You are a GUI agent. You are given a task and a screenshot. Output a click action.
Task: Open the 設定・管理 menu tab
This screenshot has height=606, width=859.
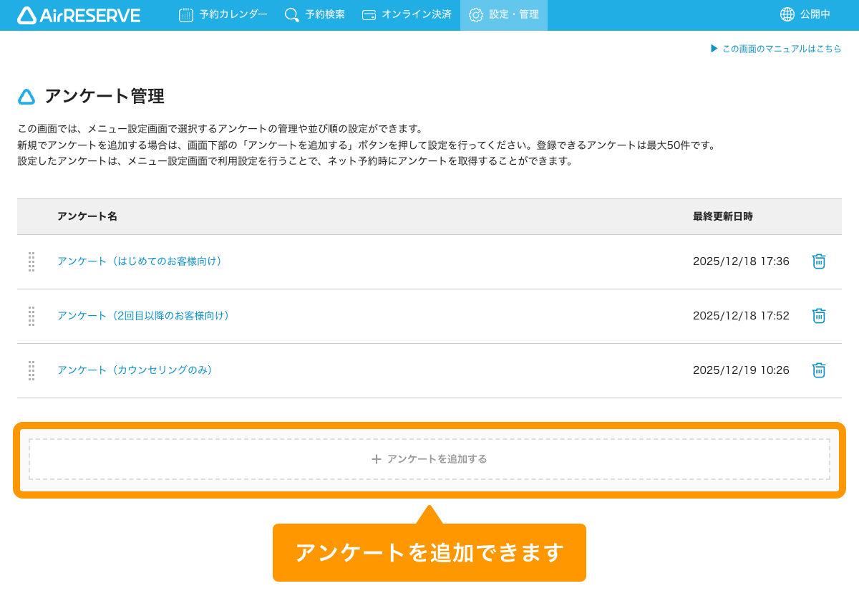pos(503,14)
